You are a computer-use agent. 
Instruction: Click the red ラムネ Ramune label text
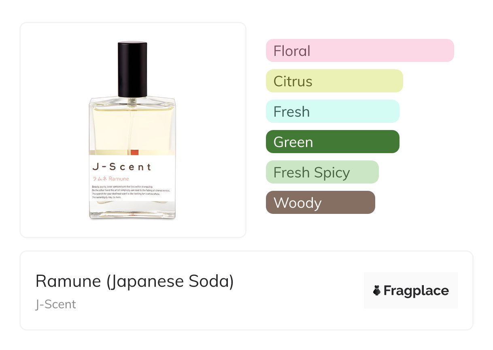coord(111,179)
